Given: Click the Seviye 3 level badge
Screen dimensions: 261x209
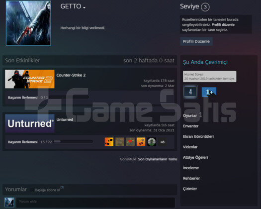Looking at the screenshot, I should tap(205, 7).
